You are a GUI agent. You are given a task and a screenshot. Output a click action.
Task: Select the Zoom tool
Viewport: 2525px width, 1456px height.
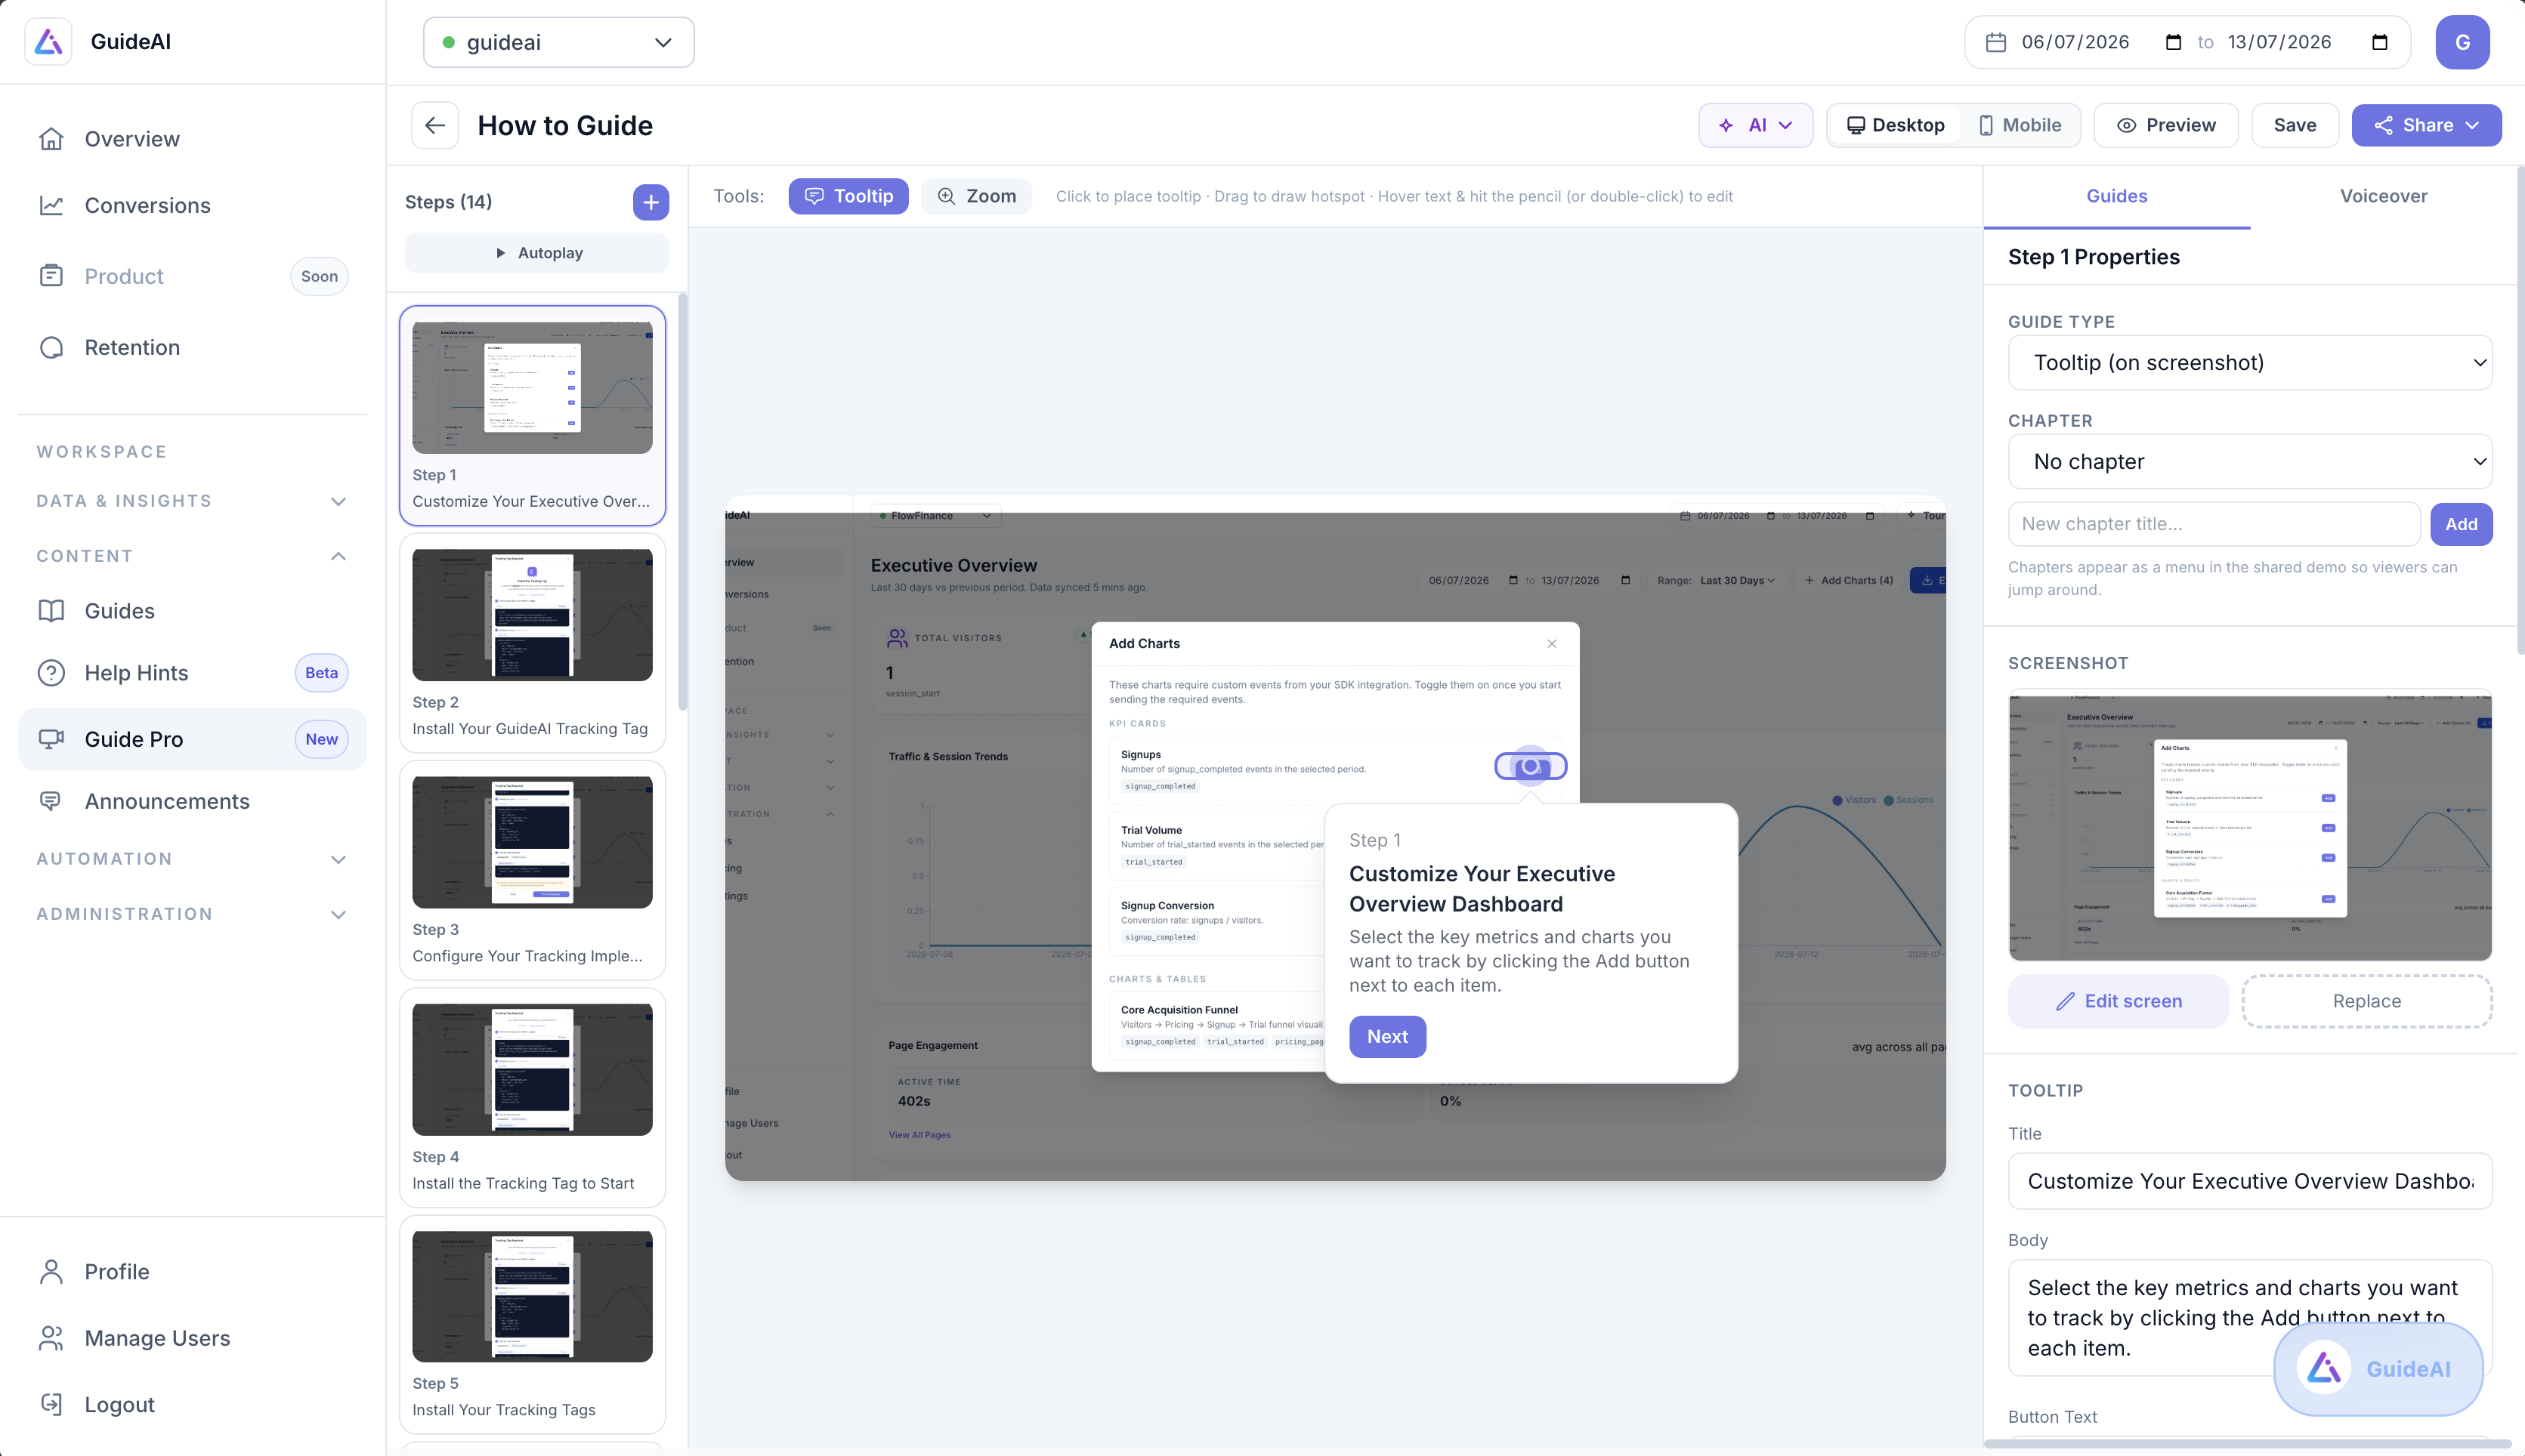(976, 196)
